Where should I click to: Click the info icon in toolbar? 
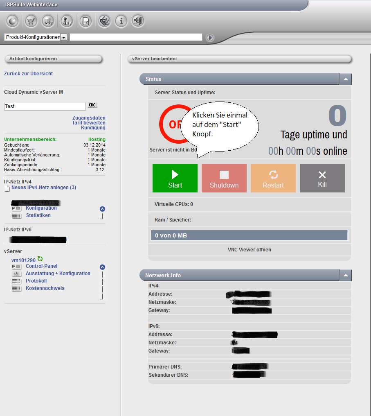point(121,21)
